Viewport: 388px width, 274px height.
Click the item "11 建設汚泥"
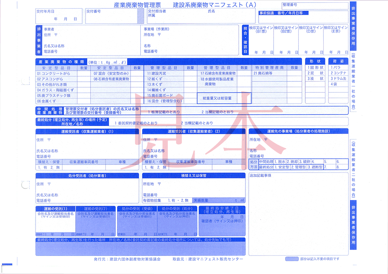tap(157, 74)
